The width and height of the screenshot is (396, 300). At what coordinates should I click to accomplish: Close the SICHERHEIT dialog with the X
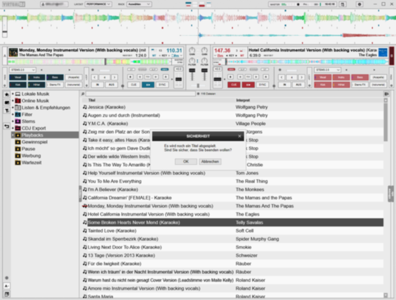point(239,136)
